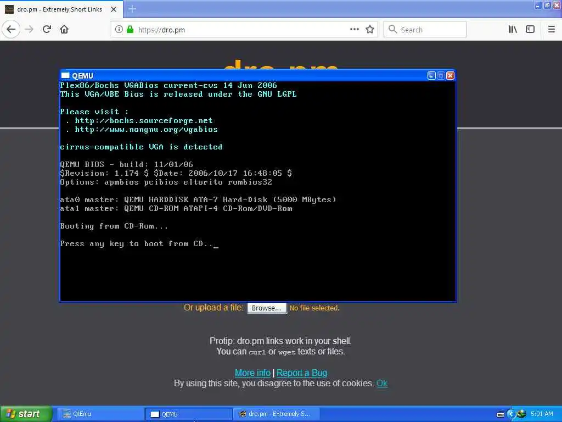Open the More info link
The image size is (562, 422).
[252, 373]
